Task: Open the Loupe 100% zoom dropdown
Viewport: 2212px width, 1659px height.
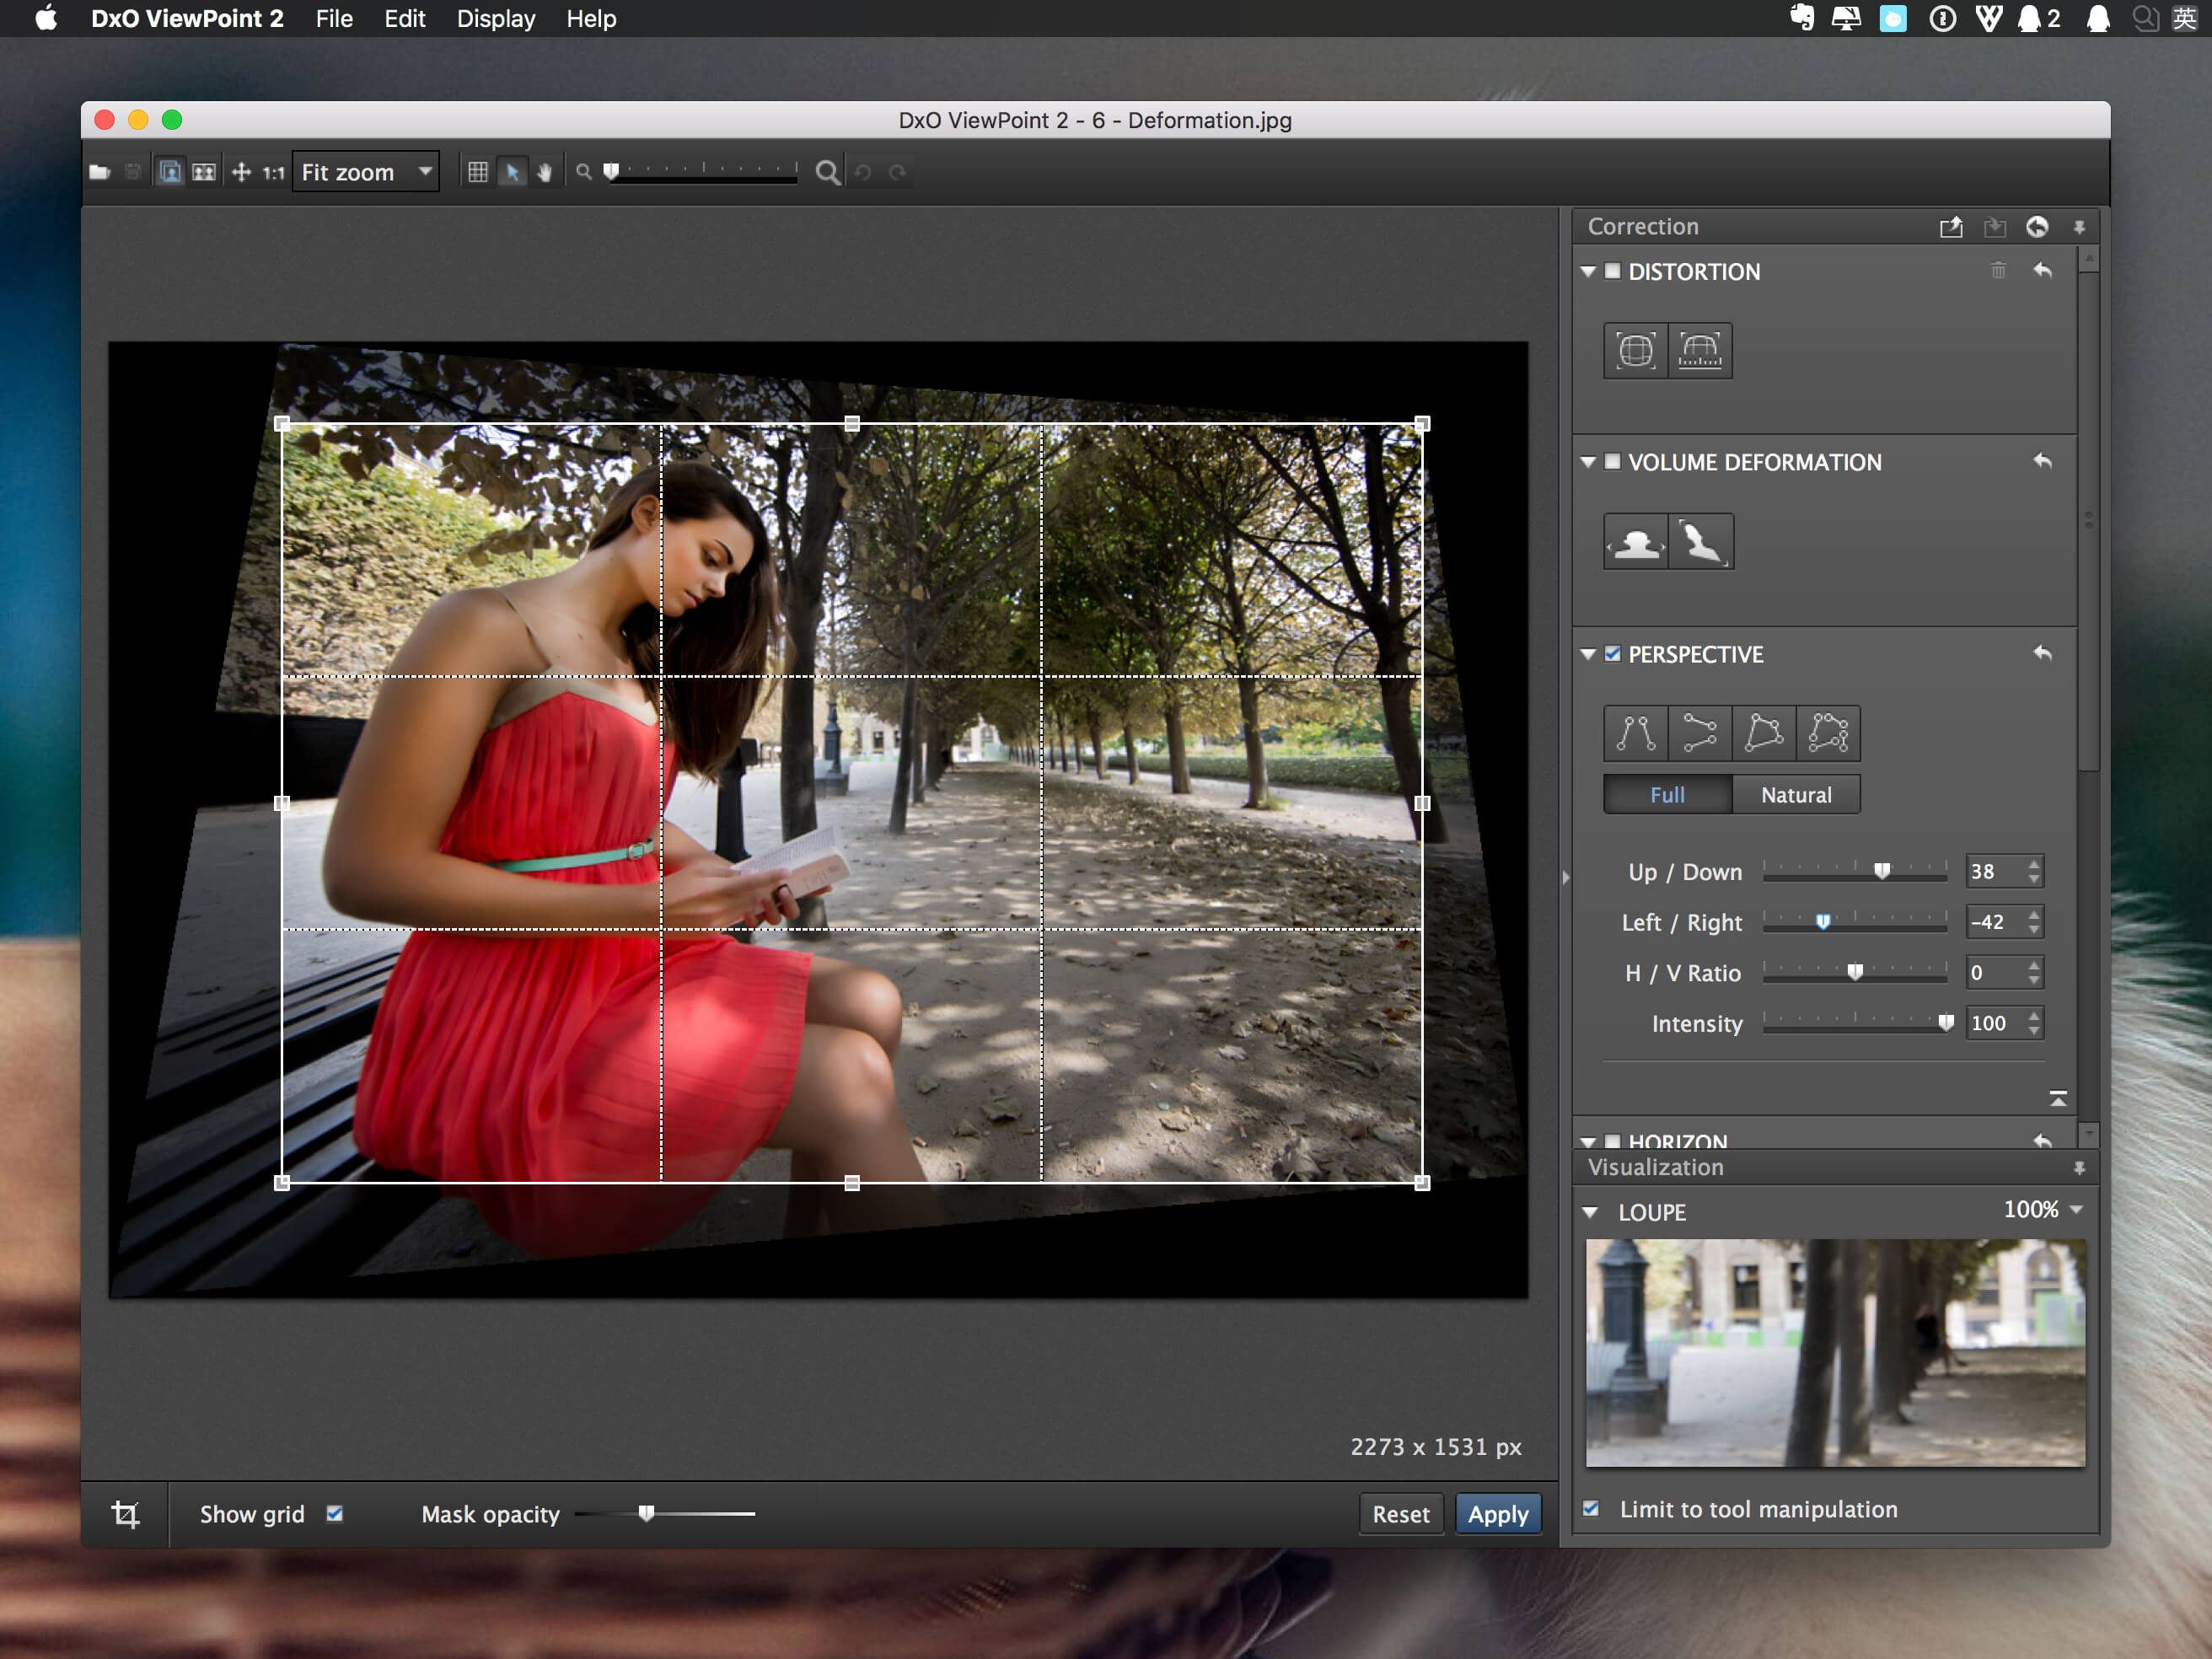Action: [2043, 1210]
